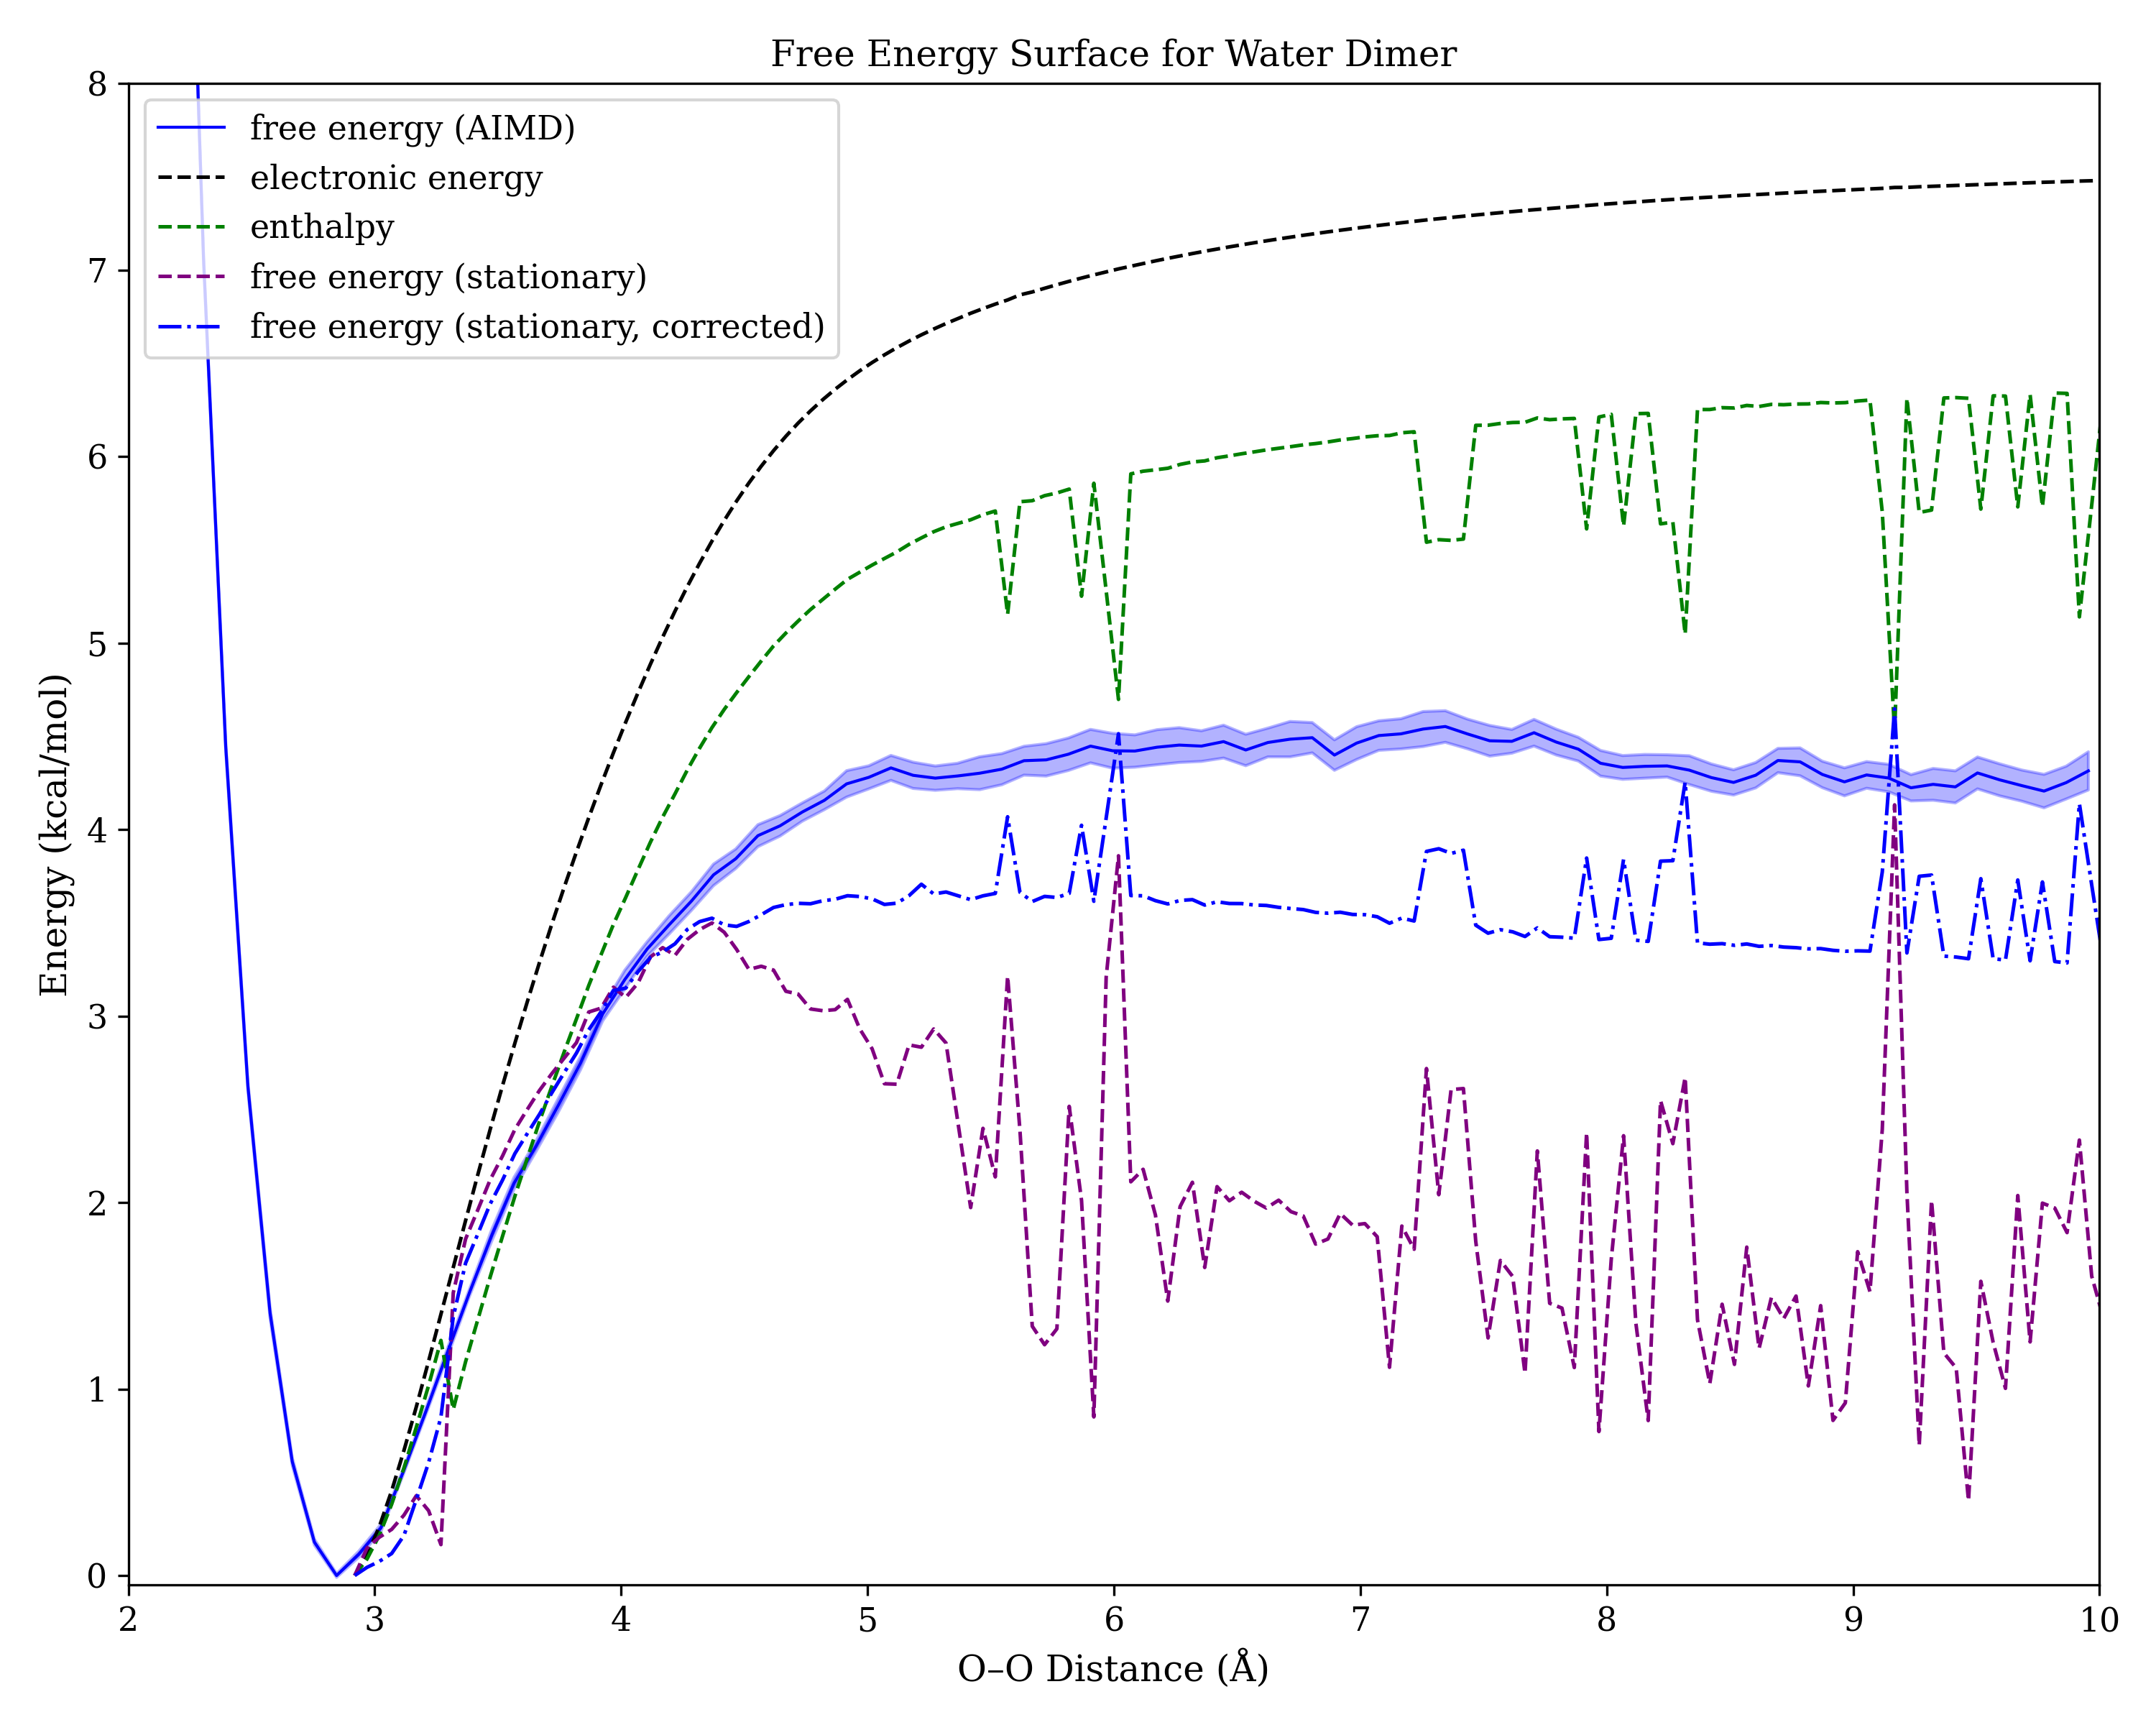Click the 'free energy (stationary, corrected)' legend label

coord(537,327)
